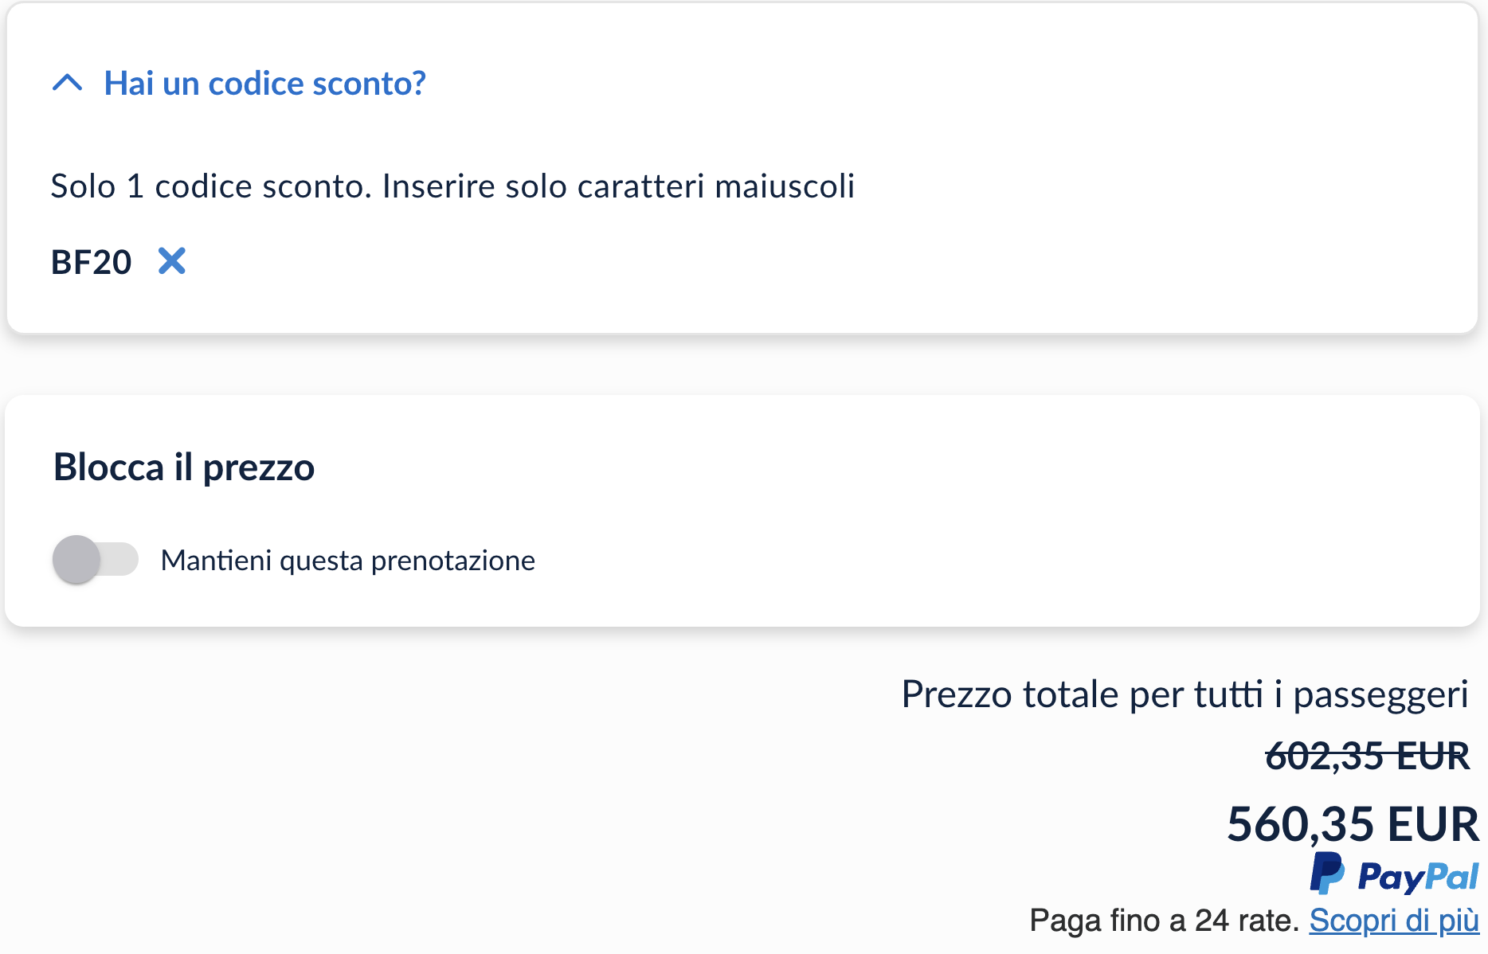The width and height of the screenshot is (1488, 954).
Task: Click the applied BF20 code text
Action: pos(91,262)
